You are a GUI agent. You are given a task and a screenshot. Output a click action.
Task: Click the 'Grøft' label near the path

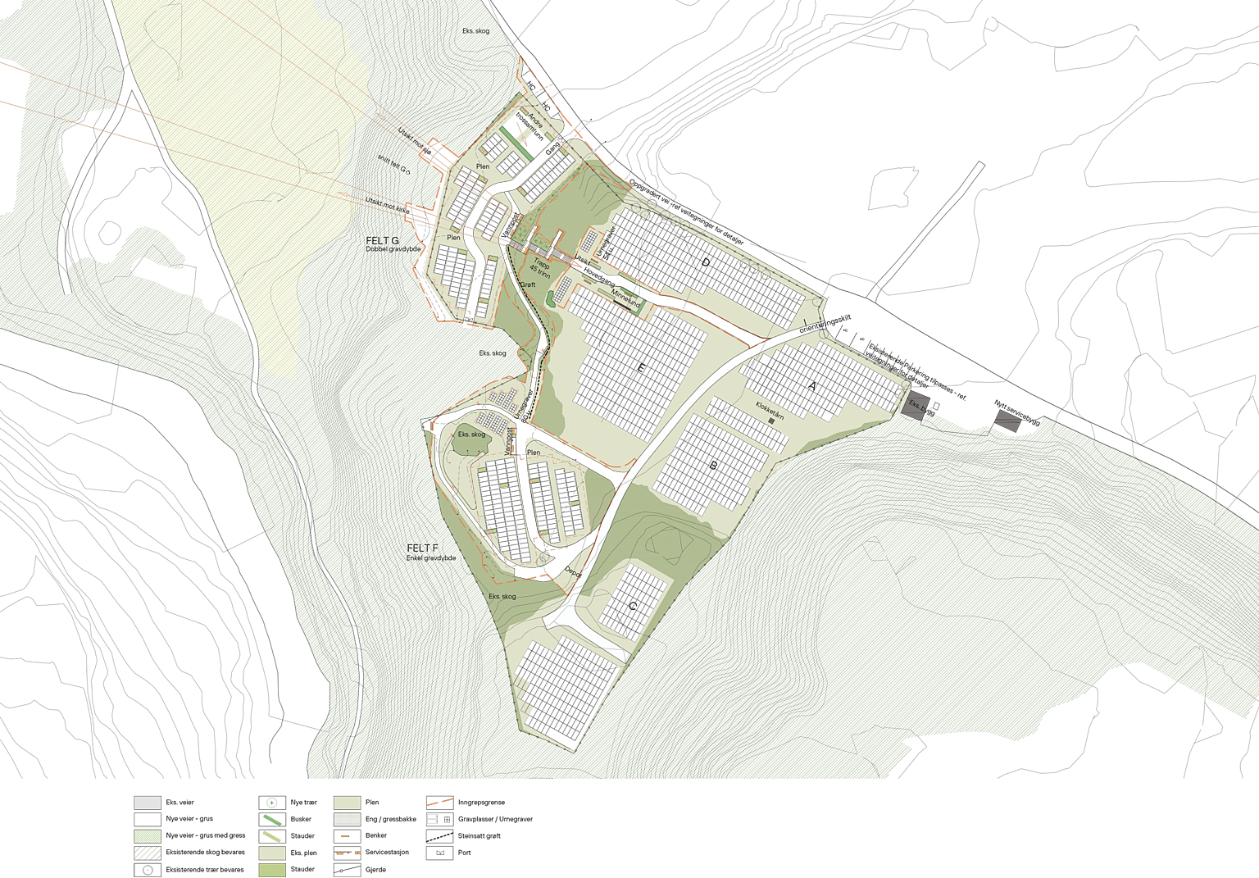coord(527,284)
